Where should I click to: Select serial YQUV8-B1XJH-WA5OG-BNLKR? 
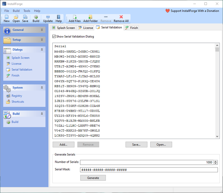pyautogui.click(x=77, y=121)
